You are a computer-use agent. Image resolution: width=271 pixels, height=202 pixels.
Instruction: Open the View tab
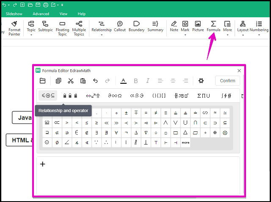coord(64,14)
